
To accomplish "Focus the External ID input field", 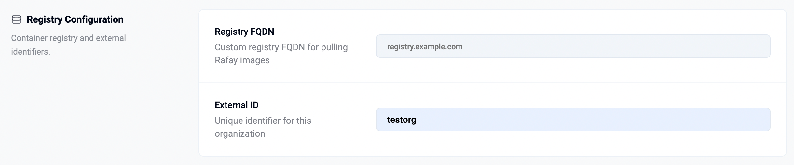I will [573, 120].
